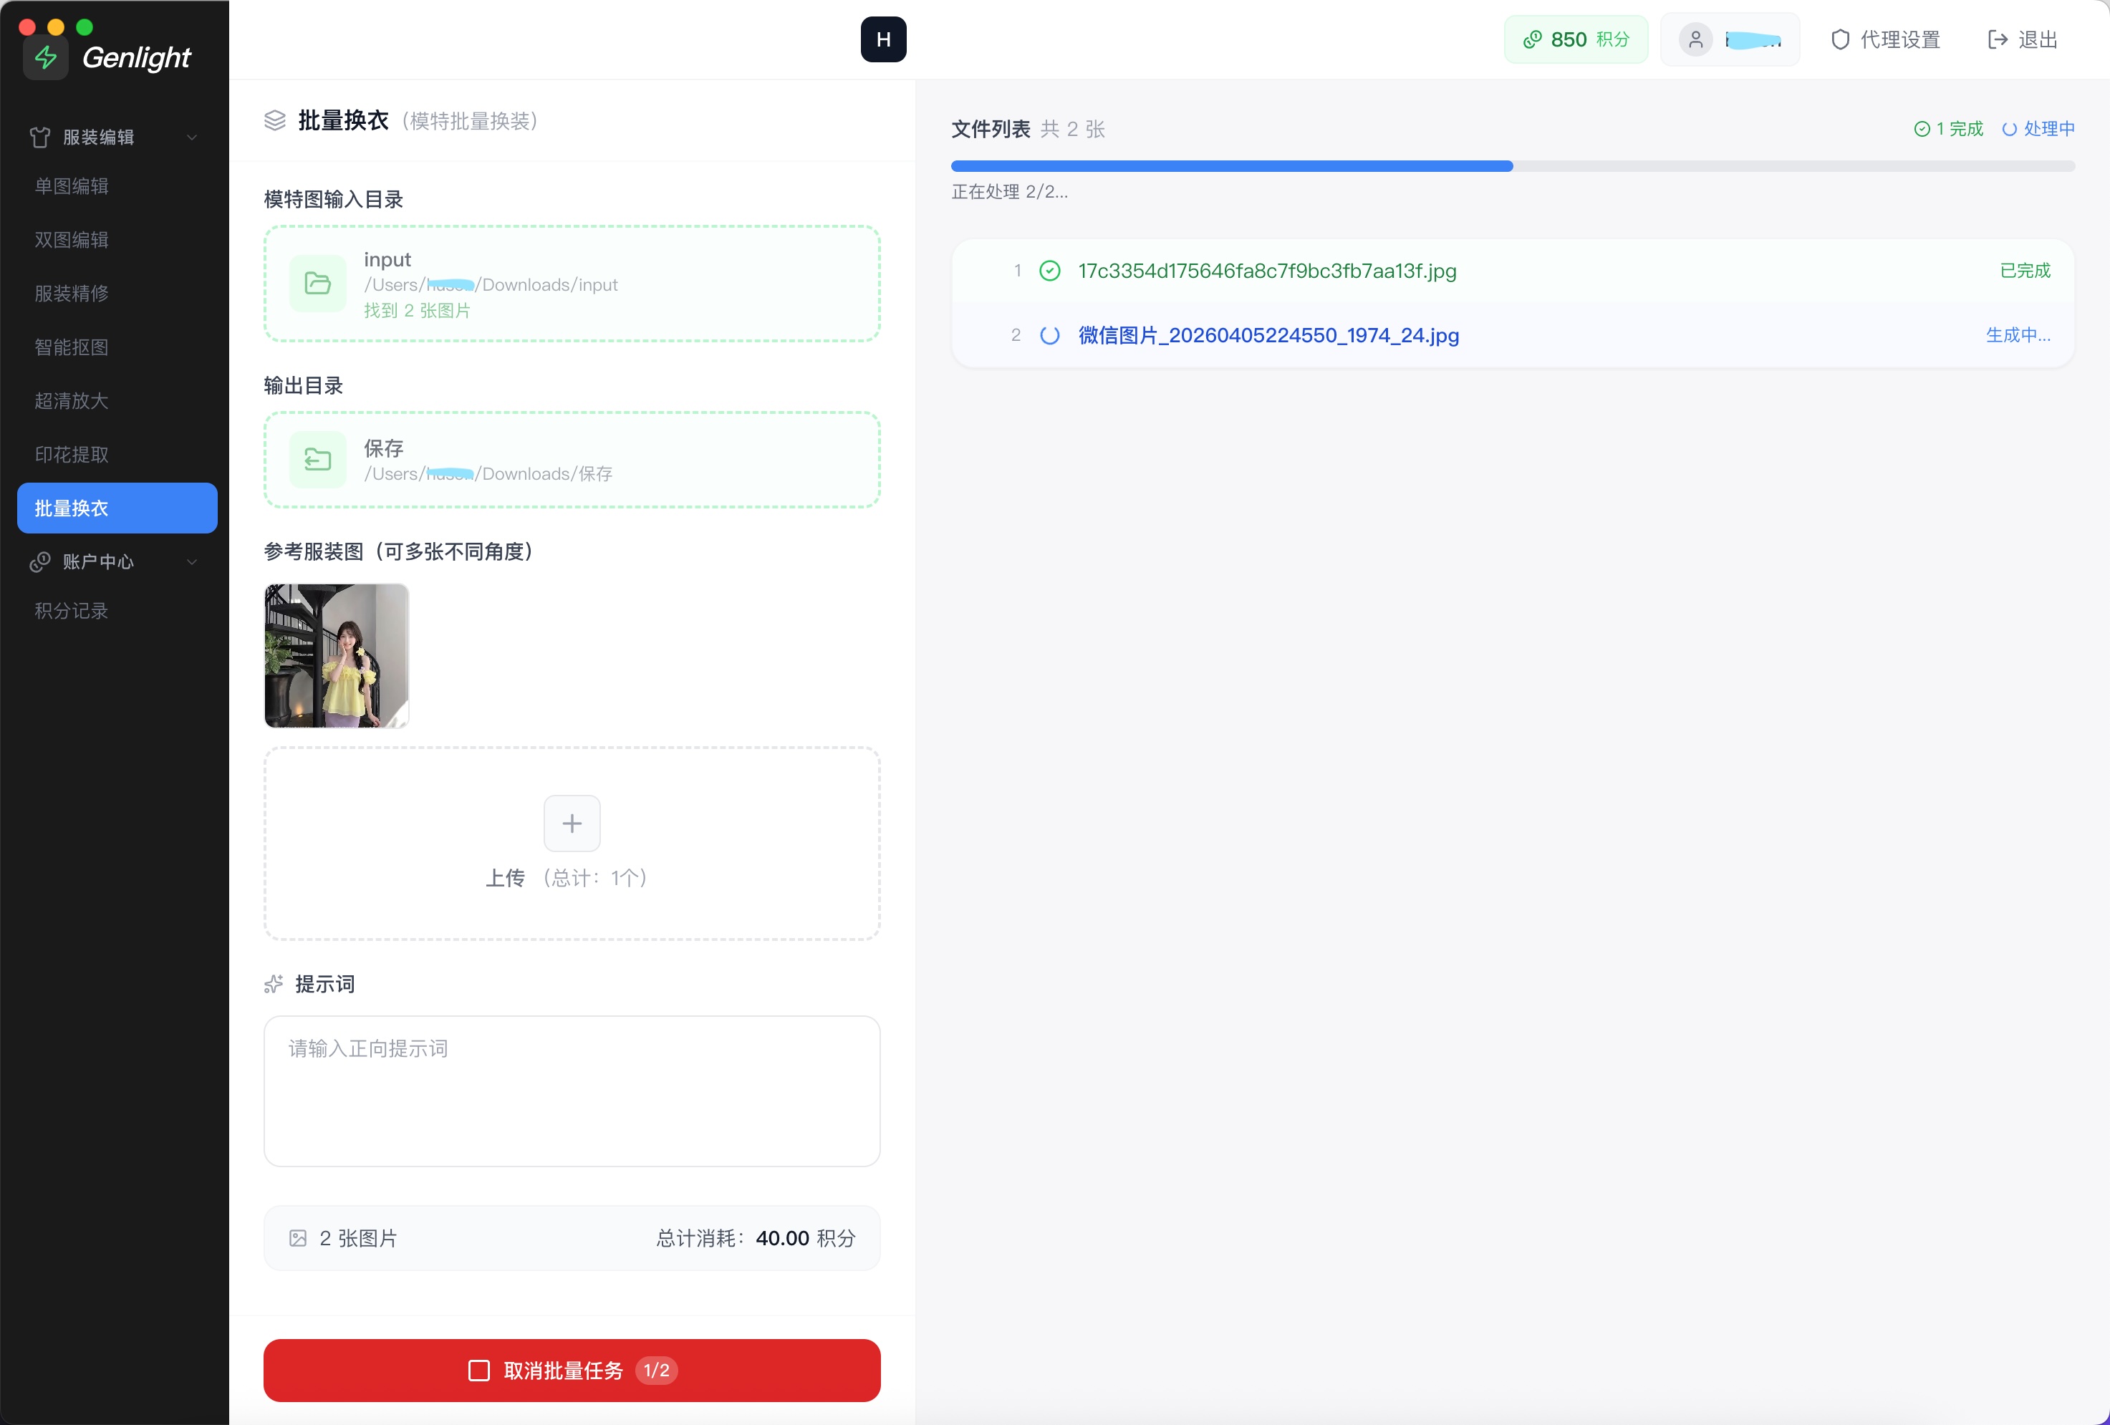Image resolution: width=2110 pixels, height=1425 pixels.
Task: Click the 850 积分 credits badge
Action: (x=1576, y=39)
